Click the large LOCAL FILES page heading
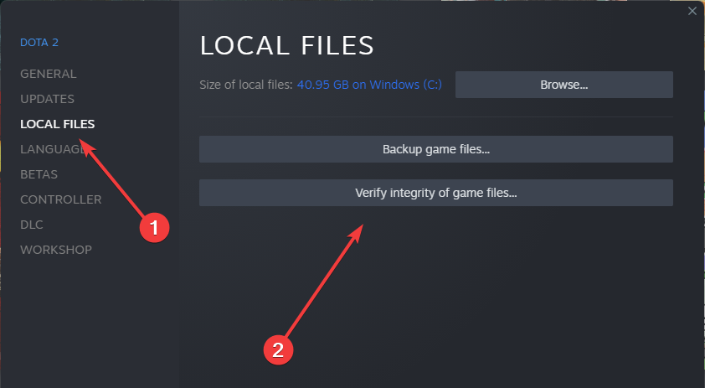Image resolution: width=705 pixels, height=388 pixels. pos(286,45)
